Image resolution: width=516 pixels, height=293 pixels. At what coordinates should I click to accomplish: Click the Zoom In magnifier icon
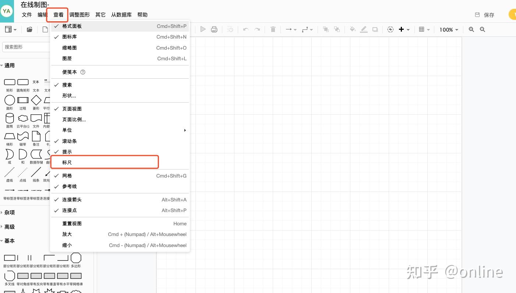(471, 29)
